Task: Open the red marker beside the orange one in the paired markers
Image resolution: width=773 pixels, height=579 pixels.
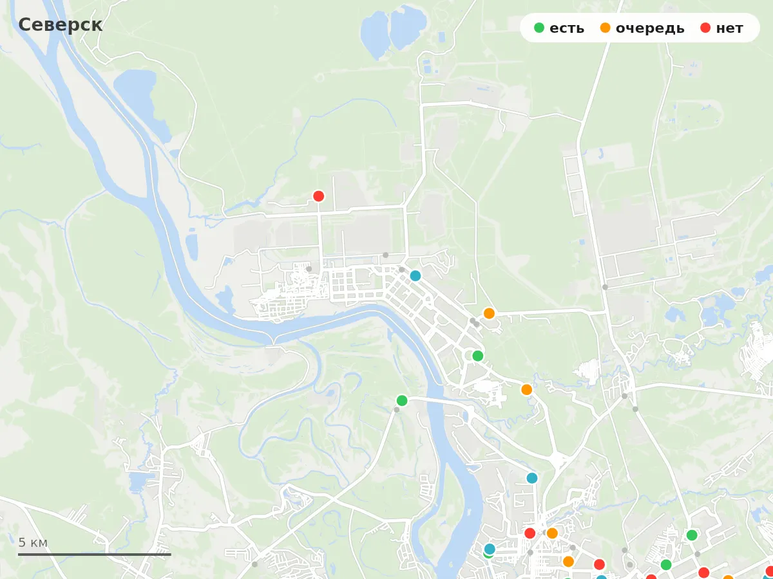Action: [x=530, y=533]
